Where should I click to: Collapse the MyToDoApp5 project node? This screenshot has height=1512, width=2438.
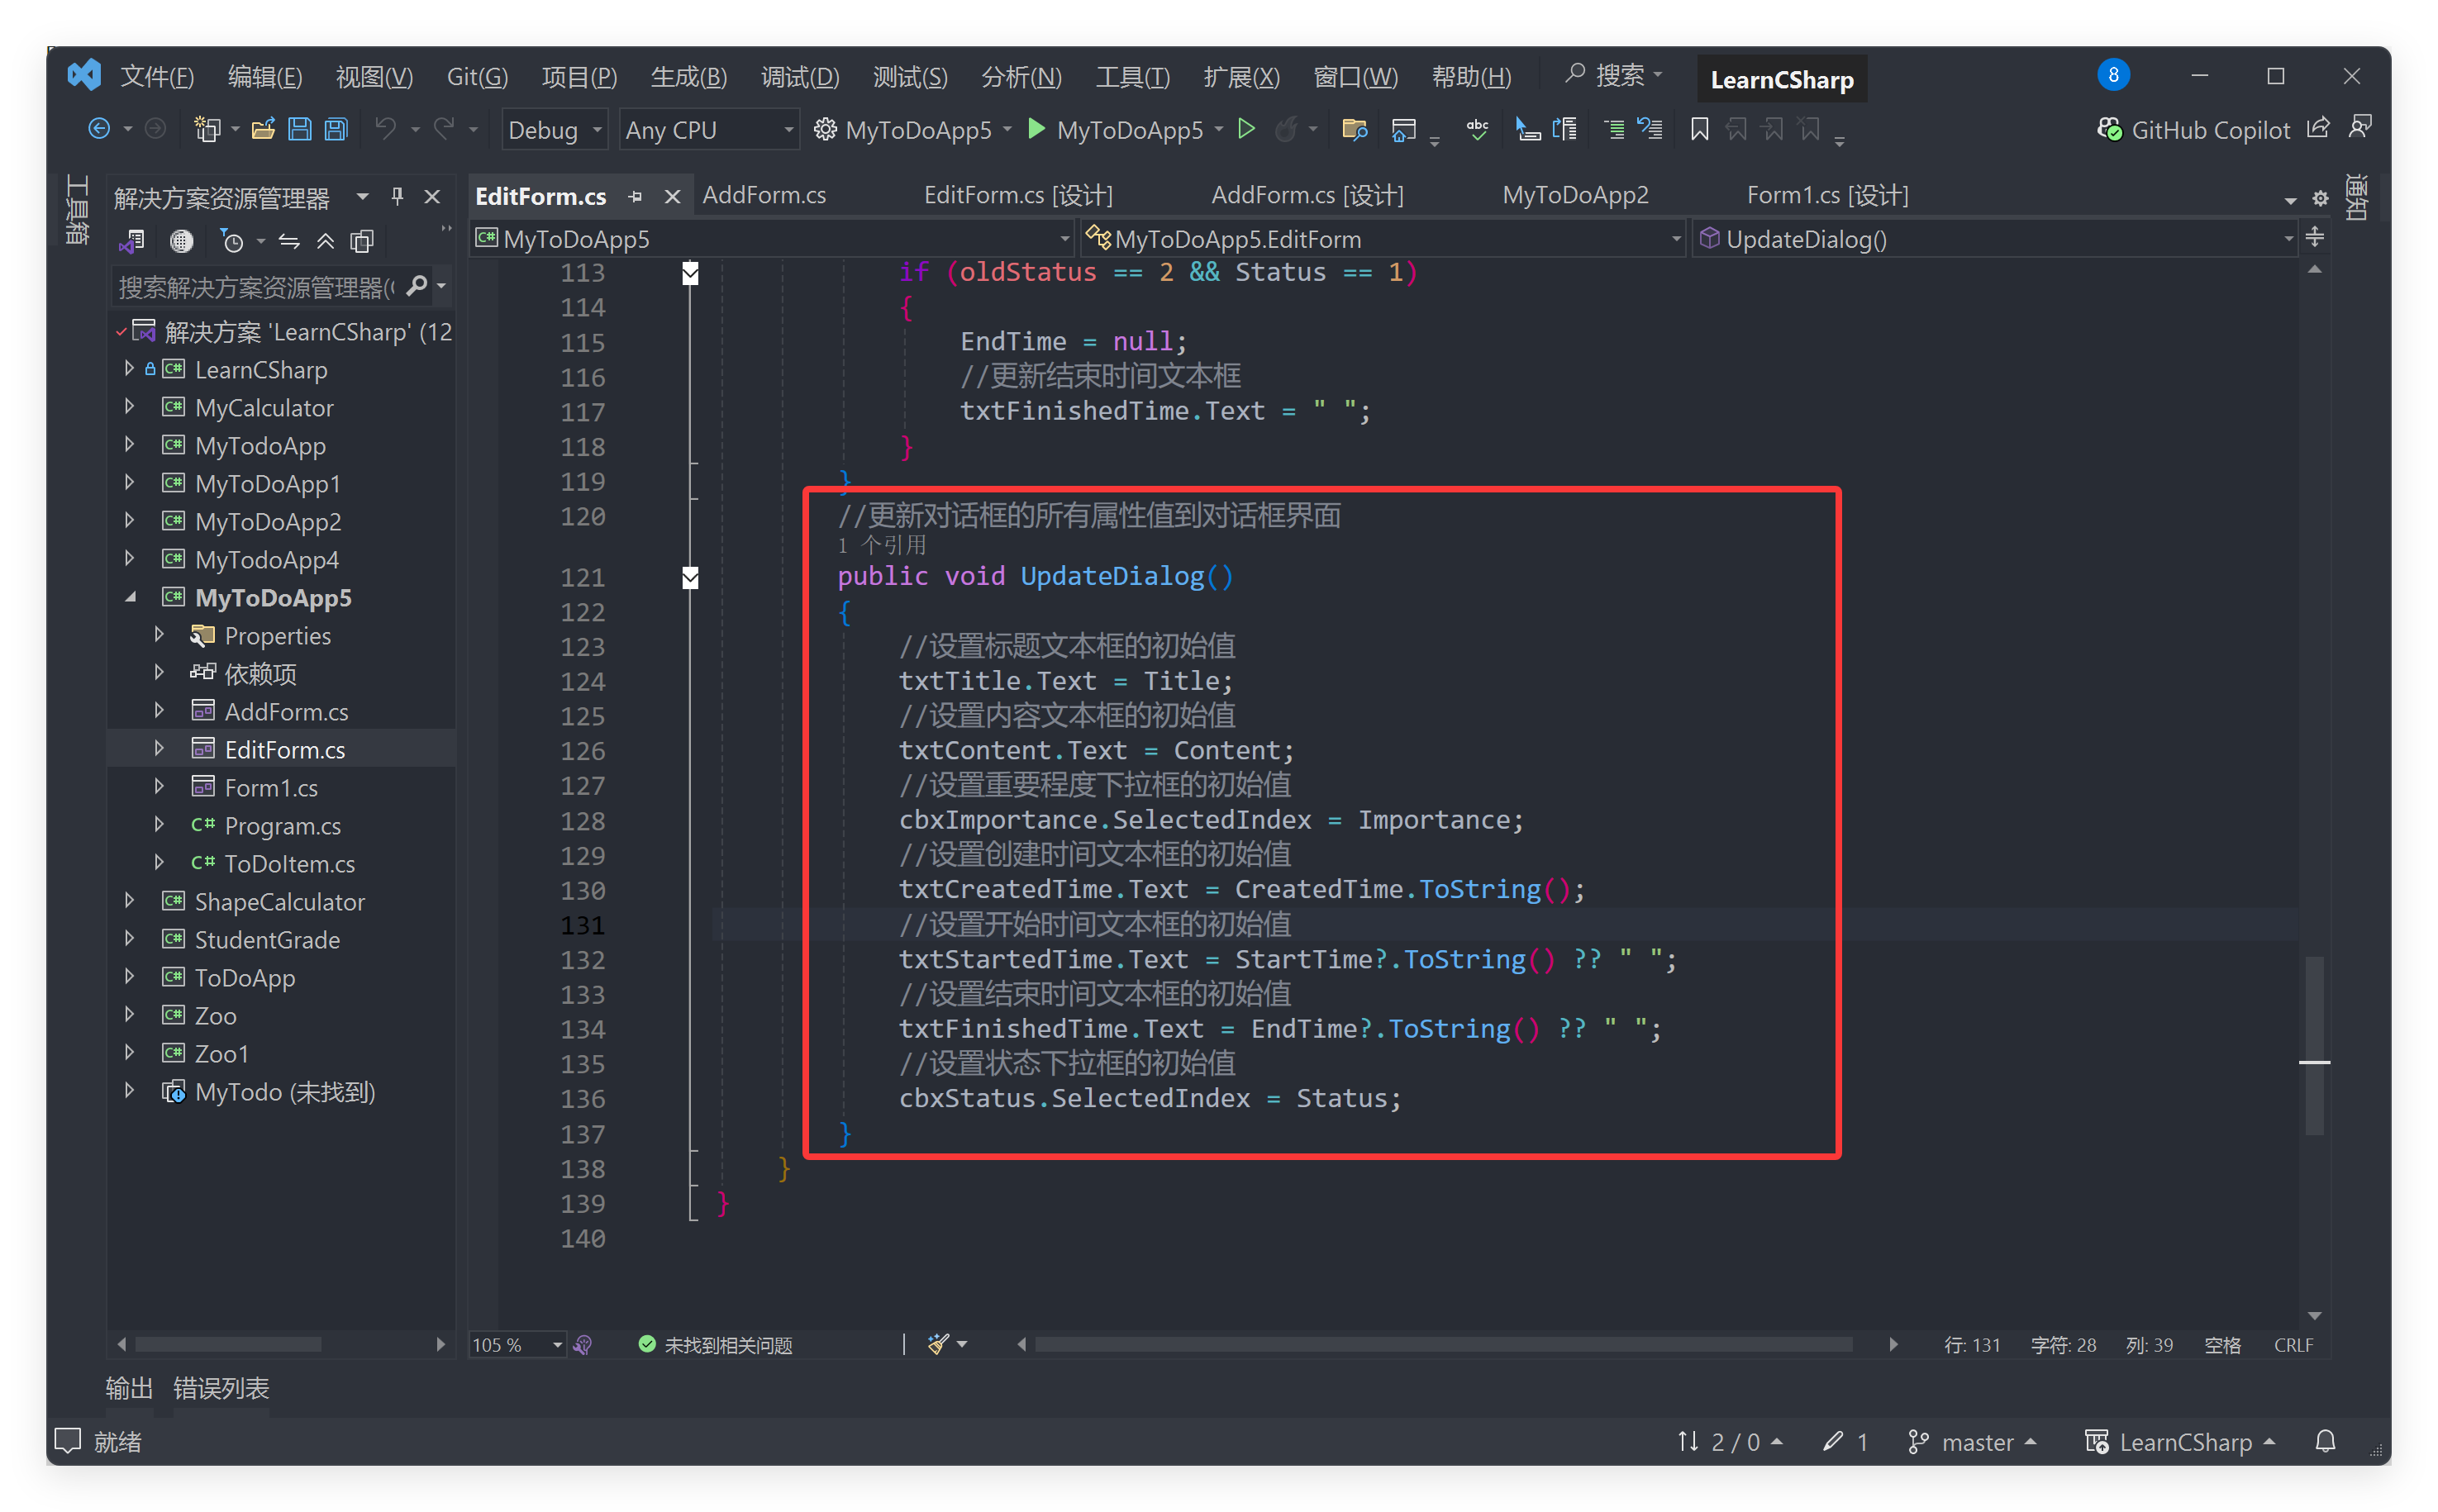point(131,597)
